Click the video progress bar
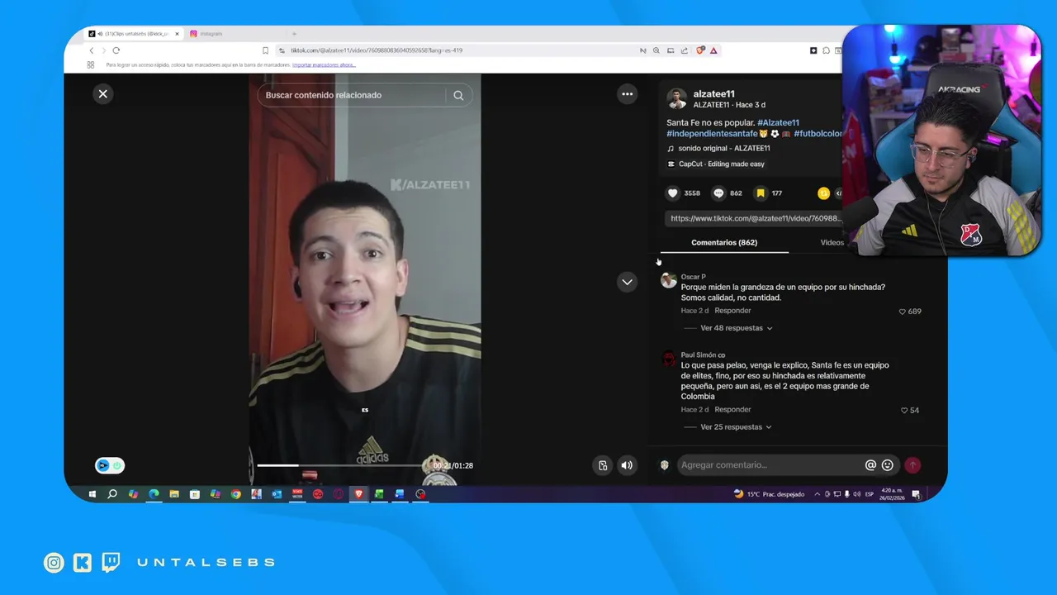This screenshot has height=595, width=1057. 343,465
